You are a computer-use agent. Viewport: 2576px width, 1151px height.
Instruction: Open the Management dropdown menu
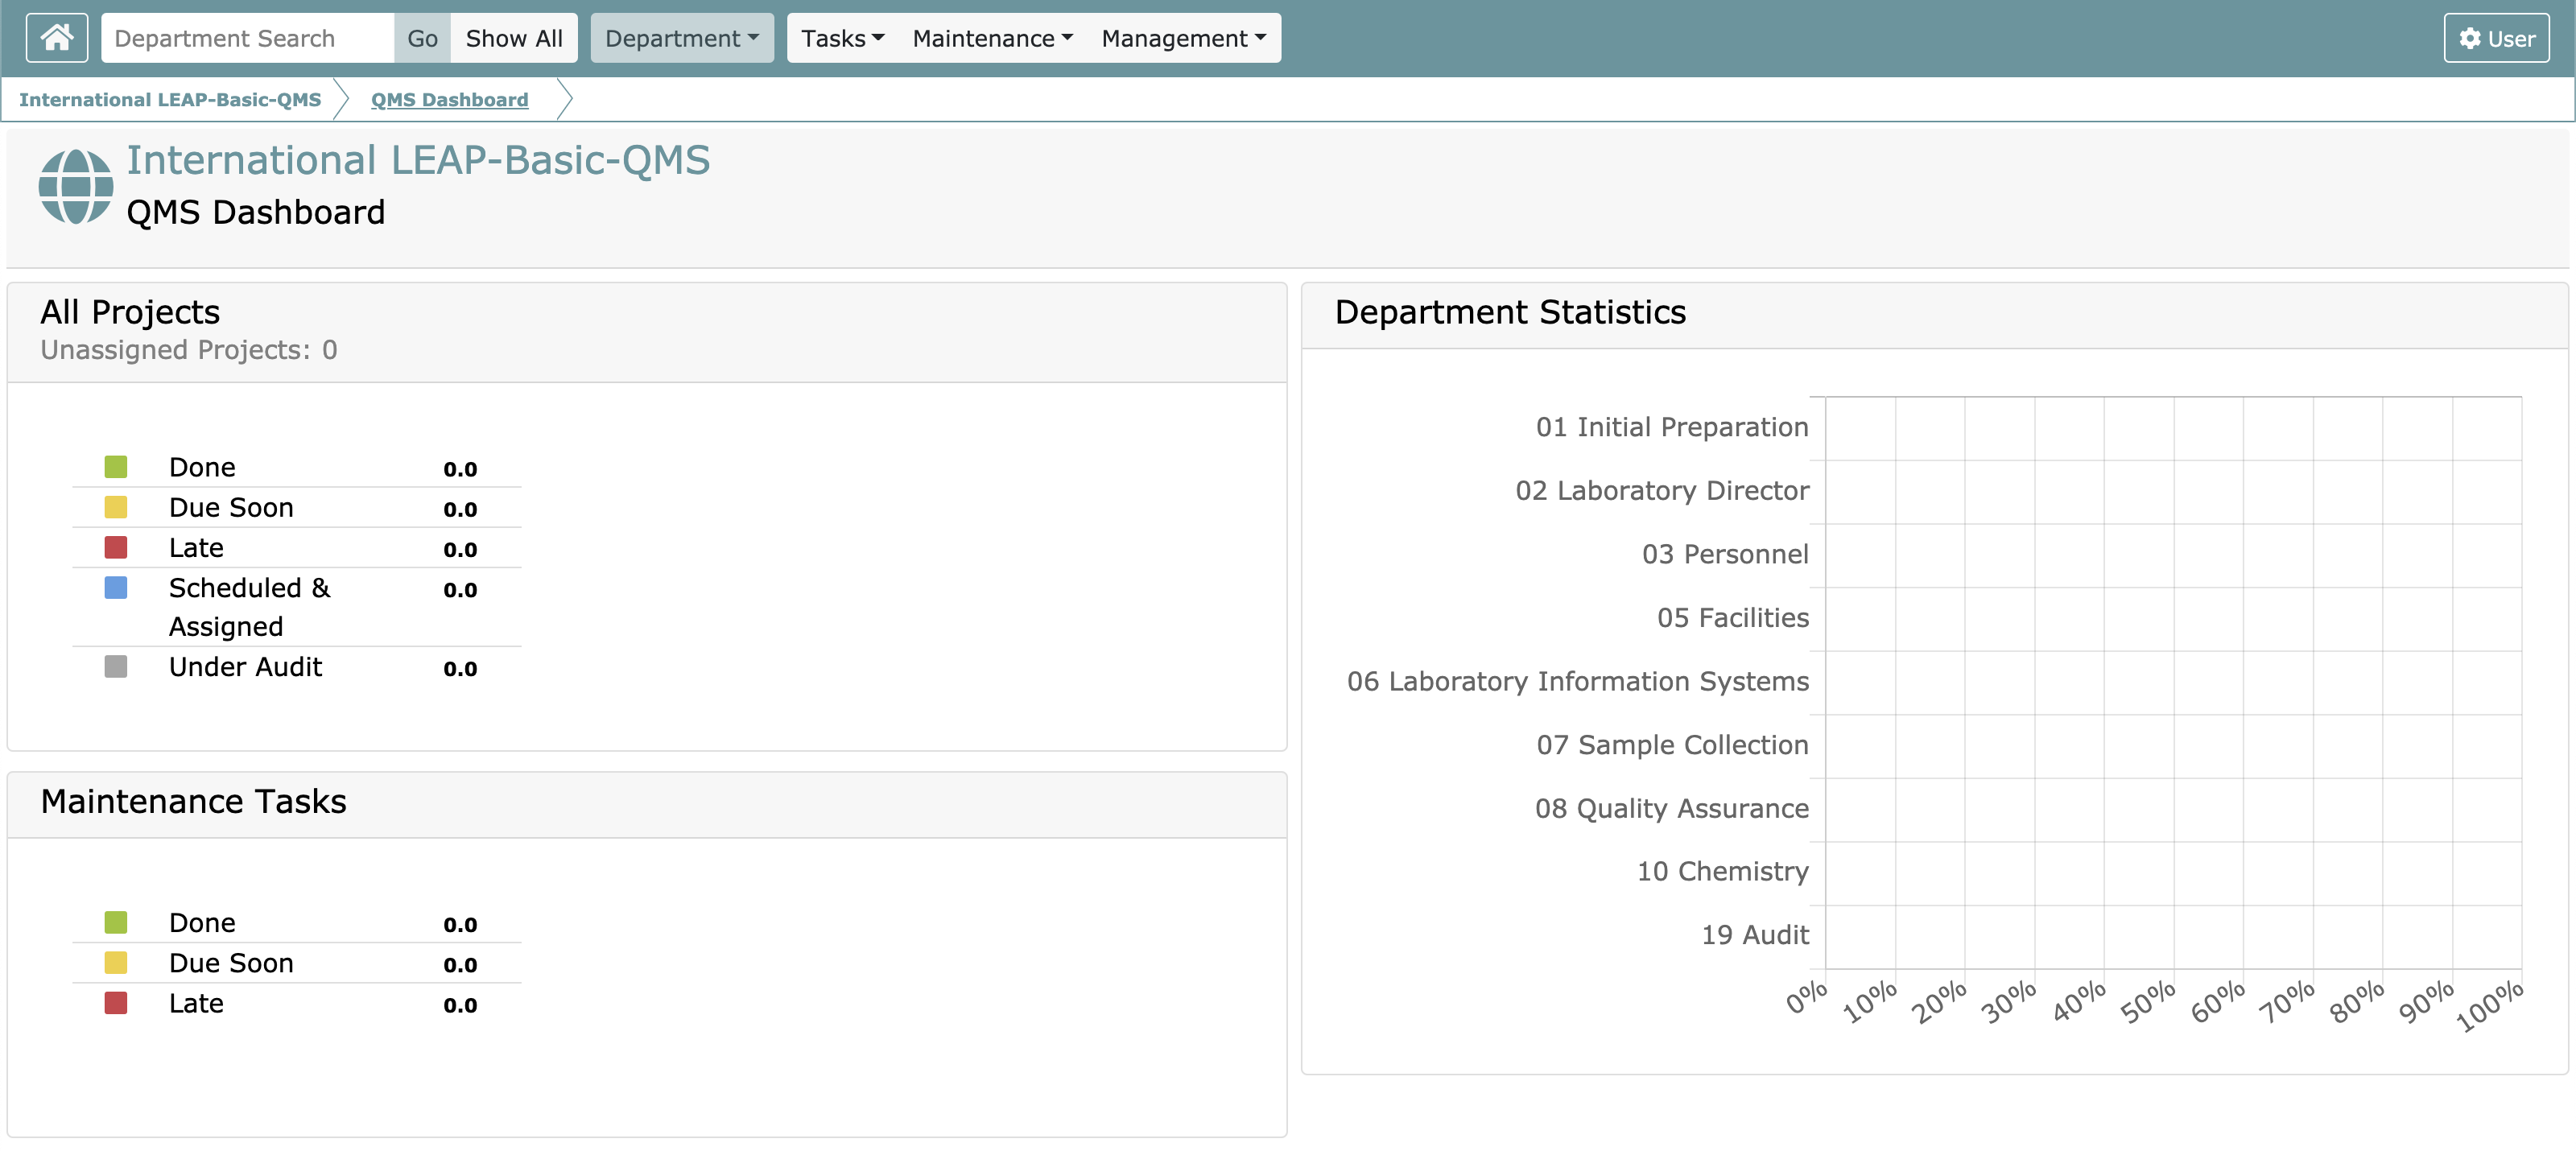click(x=1183, y=38)
